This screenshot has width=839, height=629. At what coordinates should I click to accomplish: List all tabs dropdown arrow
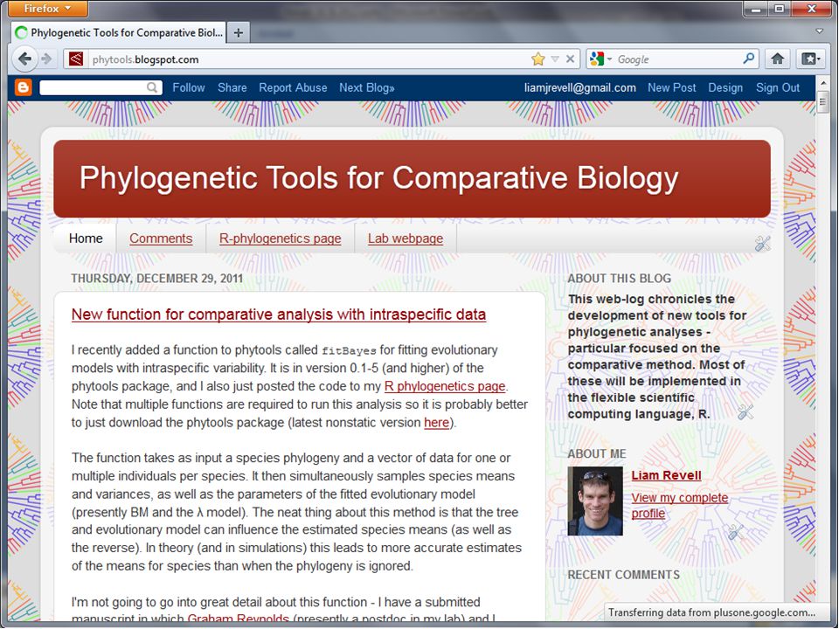[819, 31]
